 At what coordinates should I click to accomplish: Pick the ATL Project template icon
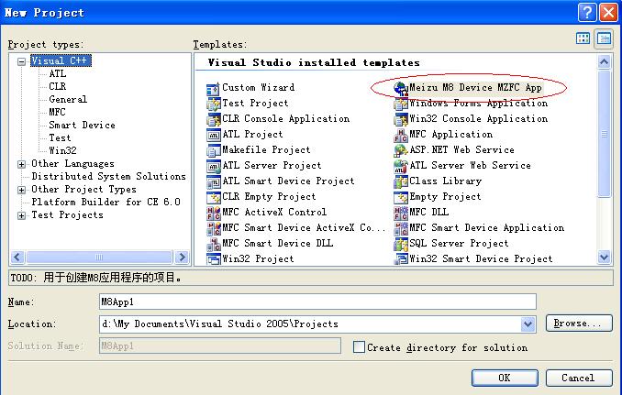[x=213, y=135]
